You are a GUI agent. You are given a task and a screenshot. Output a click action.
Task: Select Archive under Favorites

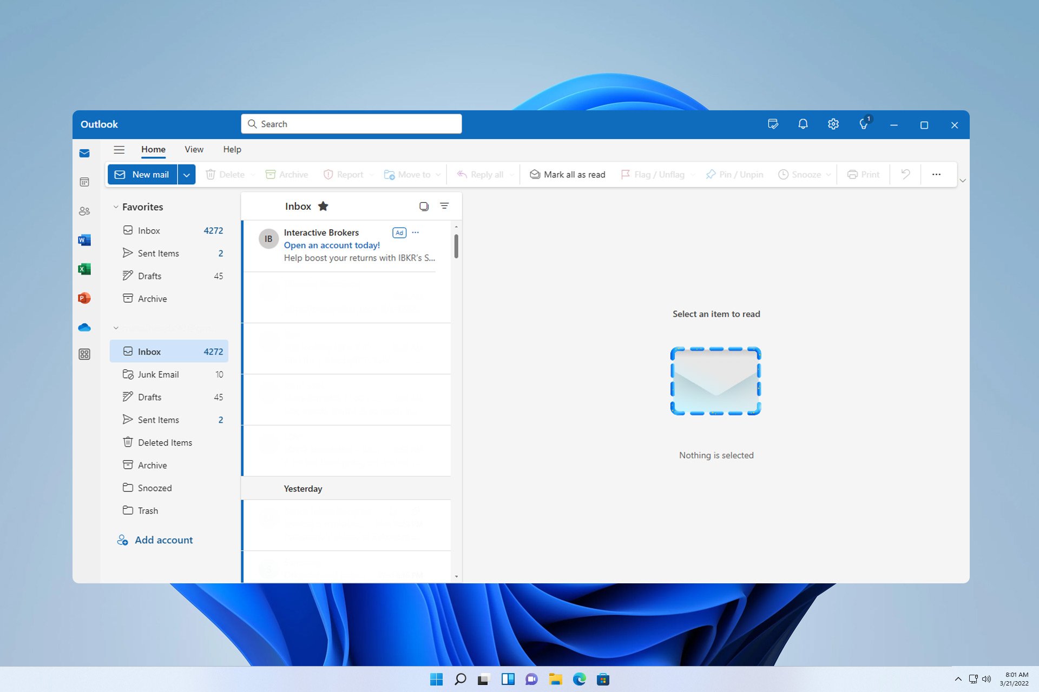169,299
